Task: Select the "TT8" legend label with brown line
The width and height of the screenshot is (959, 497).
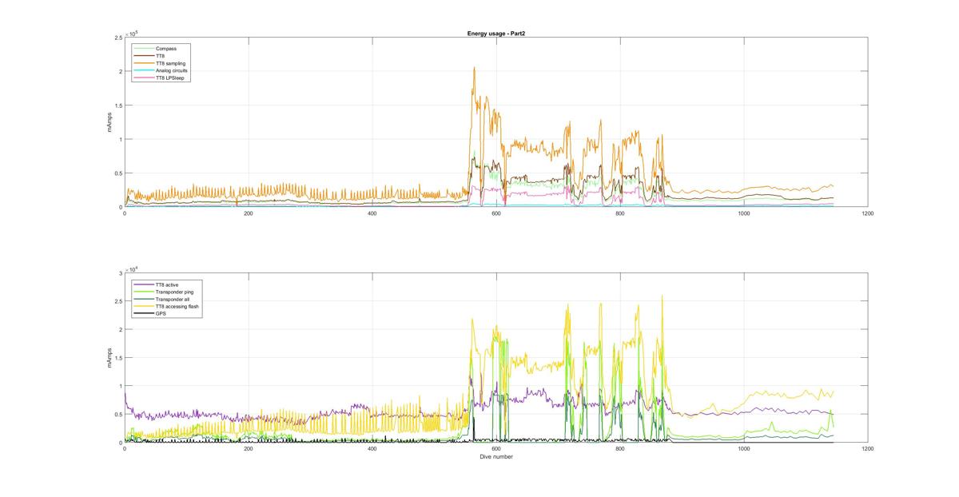Action: 161,56
